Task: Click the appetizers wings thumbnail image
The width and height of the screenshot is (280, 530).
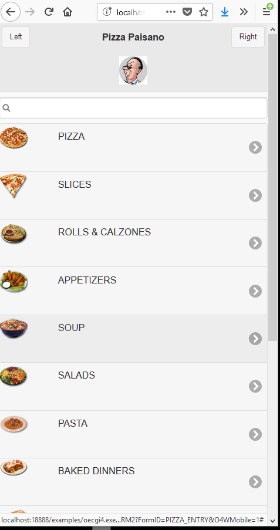Action: pyautogui.click(x=14, y=281)
